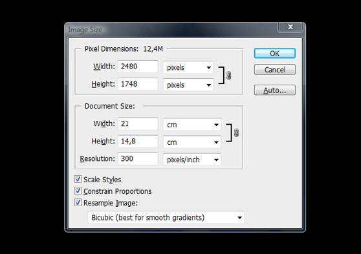The image size is (361, 254).
Task: Click the document Height field showing 14,8
Action: tap(138, 142)
